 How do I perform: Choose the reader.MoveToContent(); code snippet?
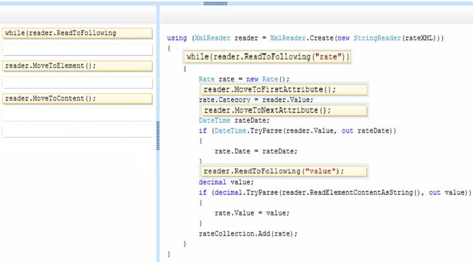coord(77,99)
